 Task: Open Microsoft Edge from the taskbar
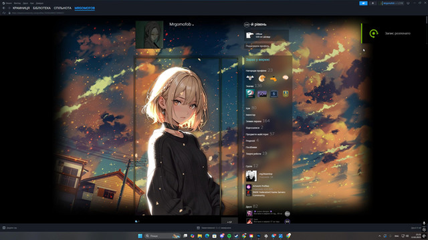click(207, 236)
